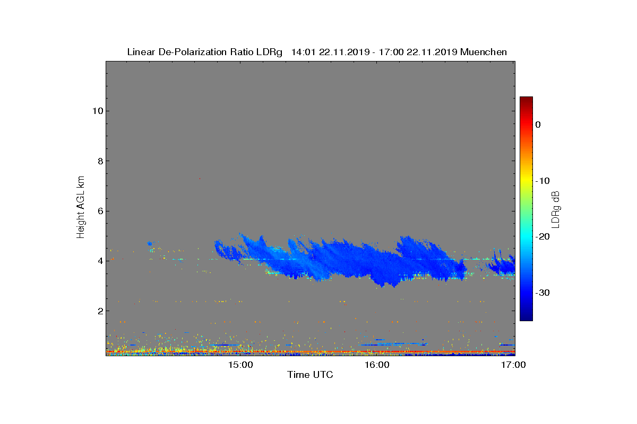
Task: Click the 10 km height label
Action: [x=97, y=111]
